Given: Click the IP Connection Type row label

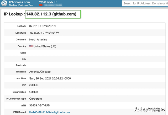Looking at the screenshot, I should [16, 99].
